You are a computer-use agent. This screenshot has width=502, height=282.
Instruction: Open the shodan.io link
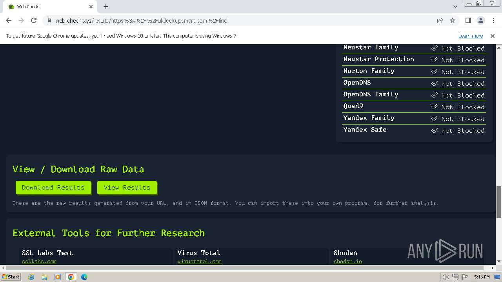[348, 261]
